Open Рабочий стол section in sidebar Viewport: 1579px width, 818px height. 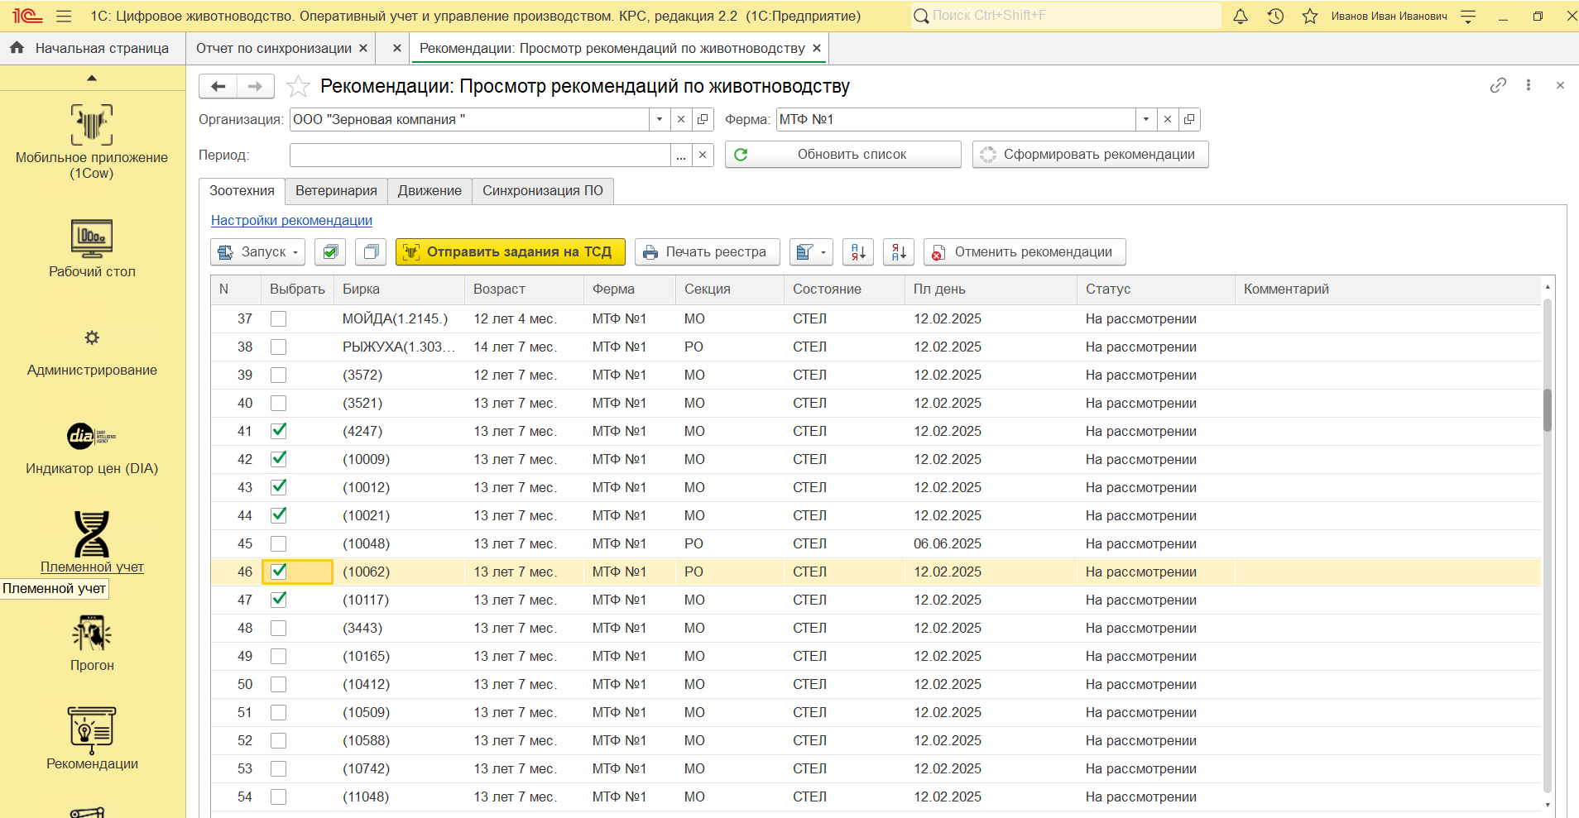click(x=92, y=248)
